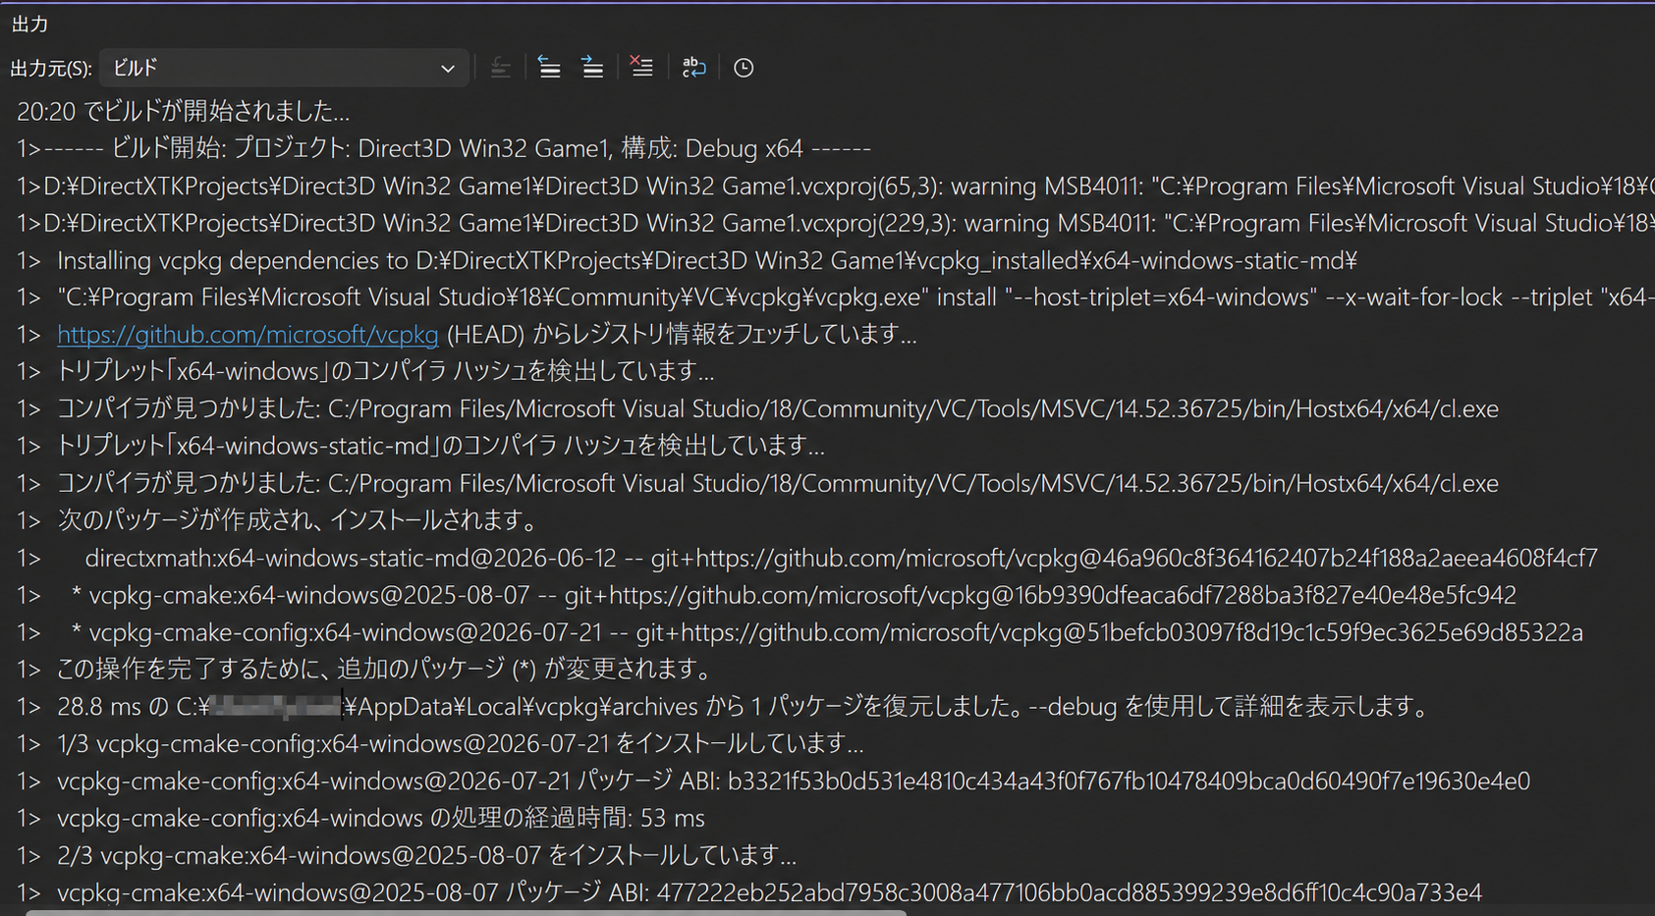Open the 出力元 (ビルド) source dropdown
The width and height of the screenshot is (1655, 916).
[283, 68]
